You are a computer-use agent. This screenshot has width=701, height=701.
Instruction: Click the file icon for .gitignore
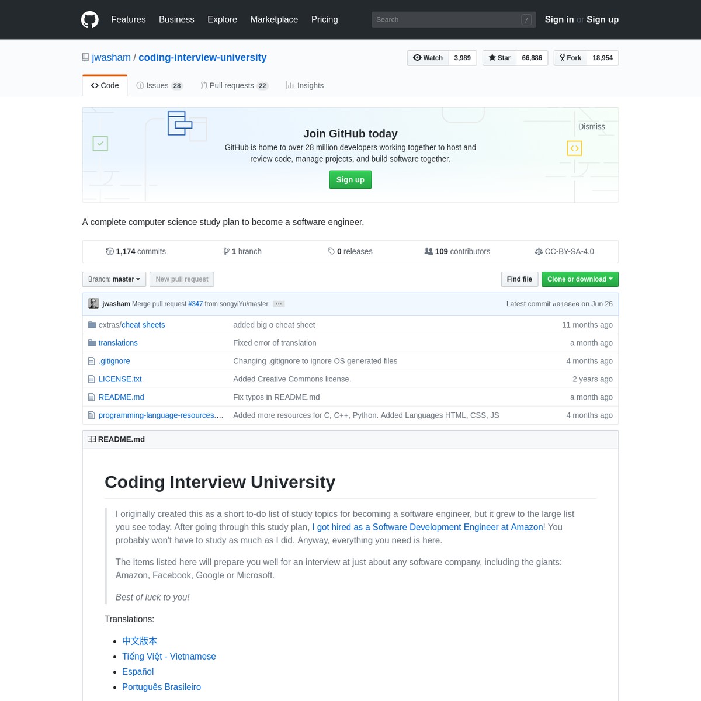pos(91,361)
